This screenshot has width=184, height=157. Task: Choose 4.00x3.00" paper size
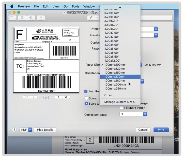pos(120,41)
